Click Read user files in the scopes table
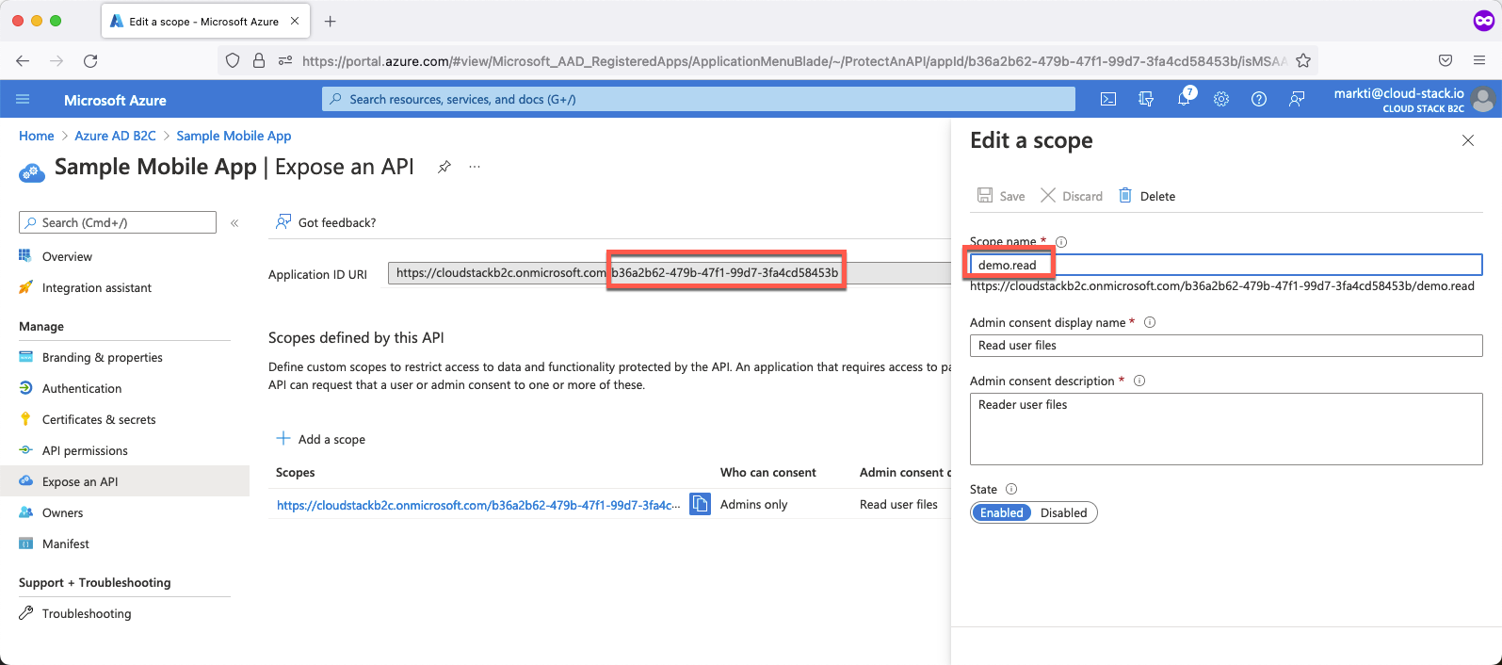 (898, 504)
